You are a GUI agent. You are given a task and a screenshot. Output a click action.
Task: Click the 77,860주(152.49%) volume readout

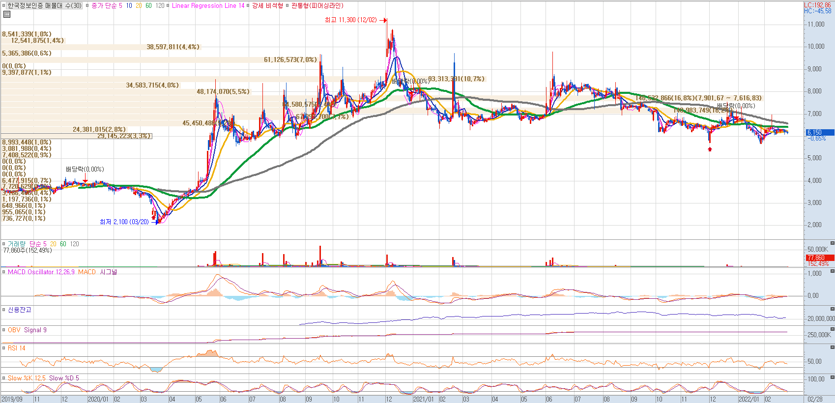tap(28, 251)
